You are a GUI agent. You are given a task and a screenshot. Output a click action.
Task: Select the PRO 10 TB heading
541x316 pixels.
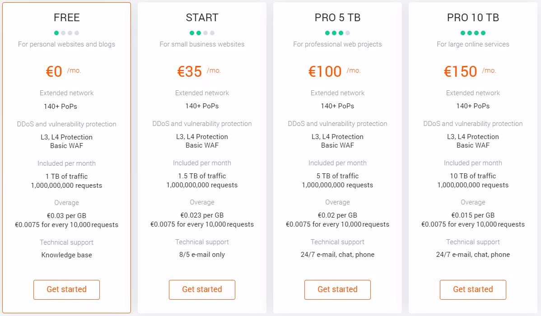pos(473,18)
